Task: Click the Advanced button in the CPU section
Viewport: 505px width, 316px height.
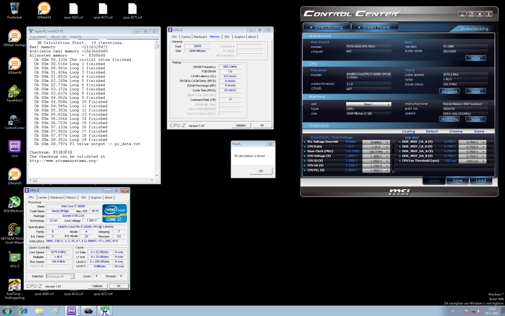Action: [x=449, y=91]
